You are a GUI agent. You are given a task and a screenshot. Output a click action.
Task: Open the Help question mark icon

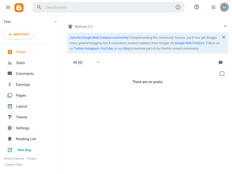[197, 7]
